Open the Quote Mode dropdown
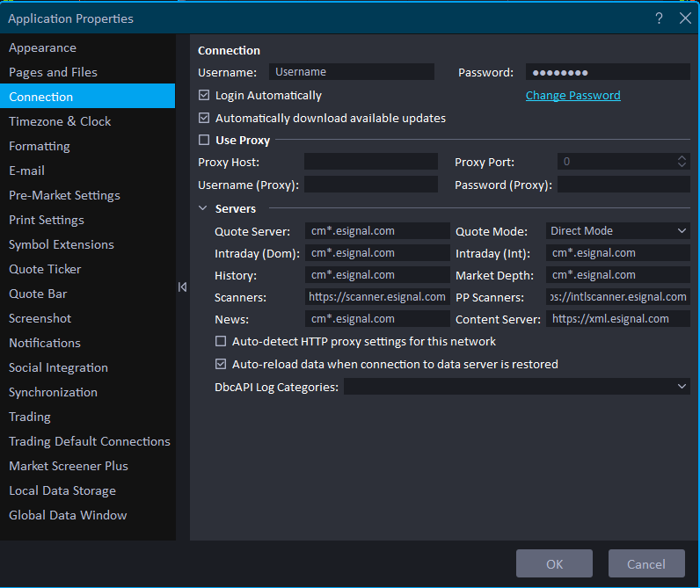This screenshot has width=700, height=588. [x=618, y=230]
